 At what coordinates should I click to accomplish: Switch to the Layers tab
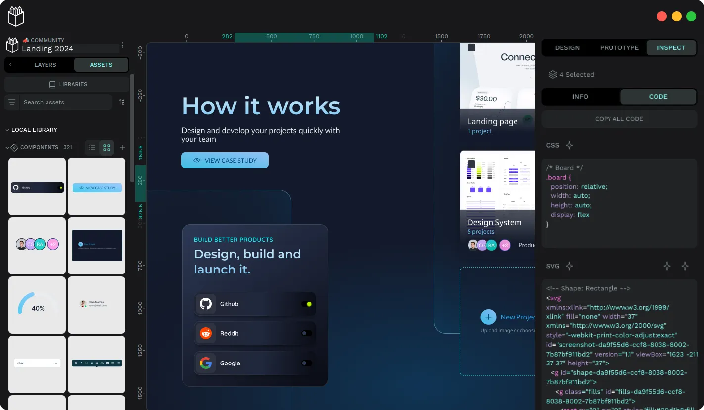point(45,65)
